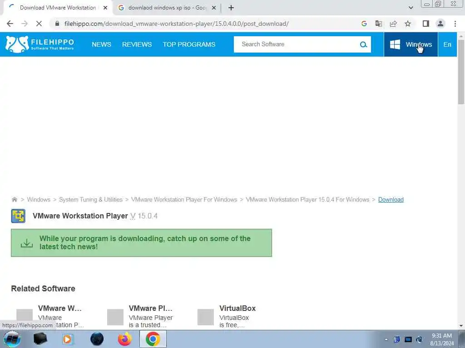Open the REVIEWS menu item
Screen dimensions: 465x348
coord(137,44)
